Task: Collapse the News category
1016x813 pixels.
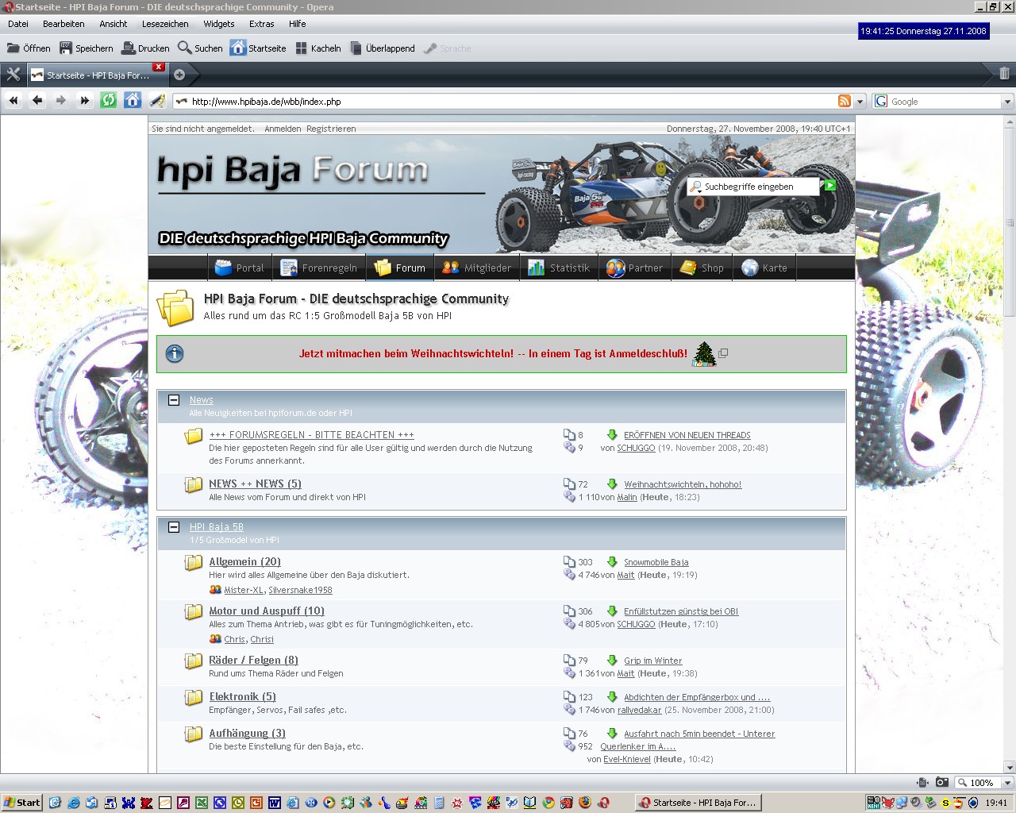Action: click(174, 400)
